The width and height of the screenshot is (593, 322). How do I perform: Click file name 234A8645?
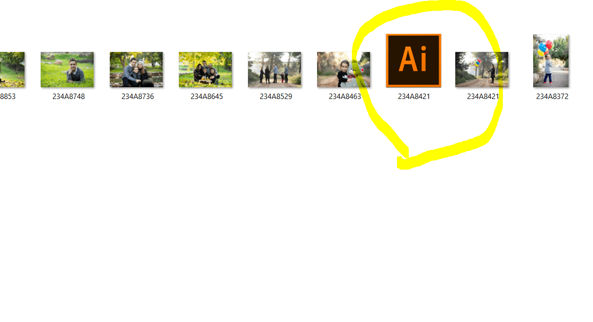207,97
